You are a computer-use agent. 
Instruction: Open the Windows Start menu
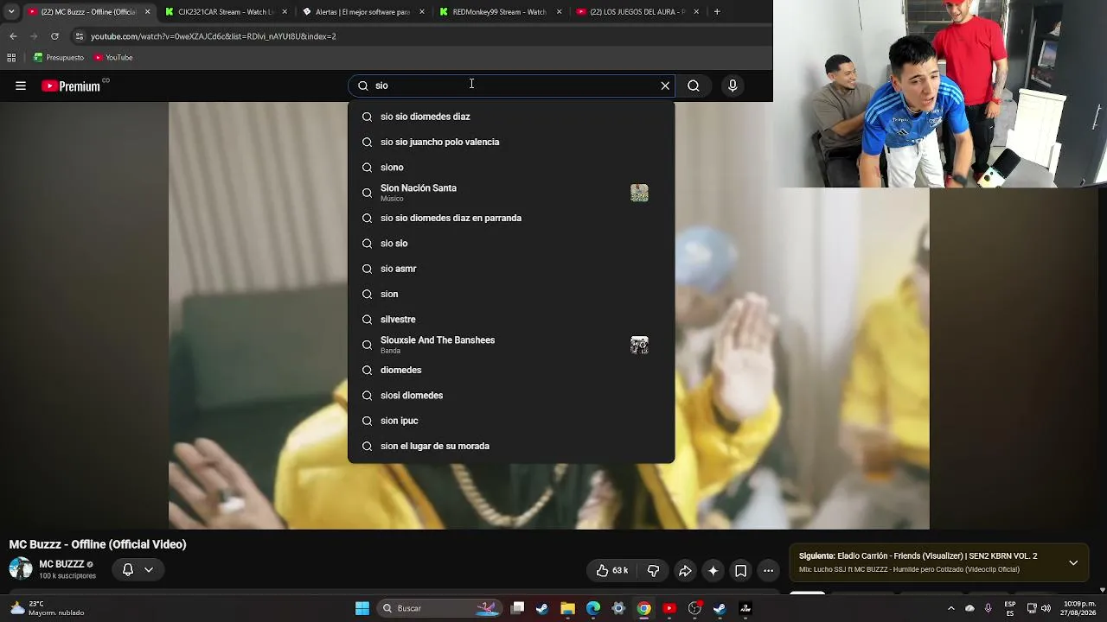(362, 608)
